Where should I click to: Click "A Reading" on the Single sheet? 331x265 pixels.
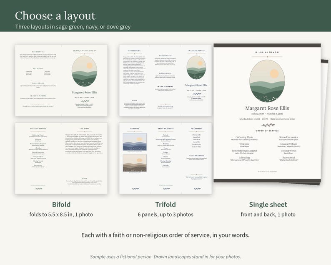[x=244, y=157]
